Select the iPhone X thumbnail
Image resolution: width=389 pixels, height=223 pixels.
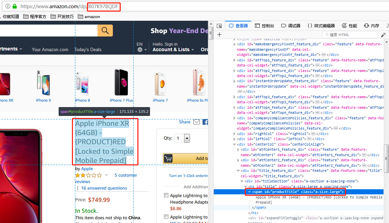[x=43, y=83]
